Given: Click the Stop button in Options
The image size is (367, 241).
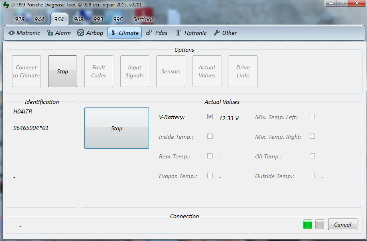Looking at the screenshot, I should click(x=63, y=71).
